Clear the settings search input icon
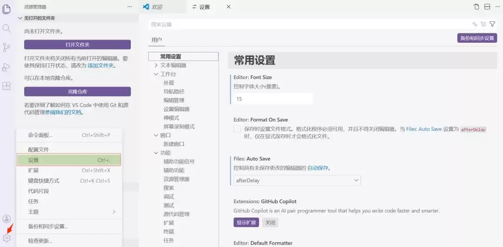This screenshot has height=247, width=503. tap(483, 24)
